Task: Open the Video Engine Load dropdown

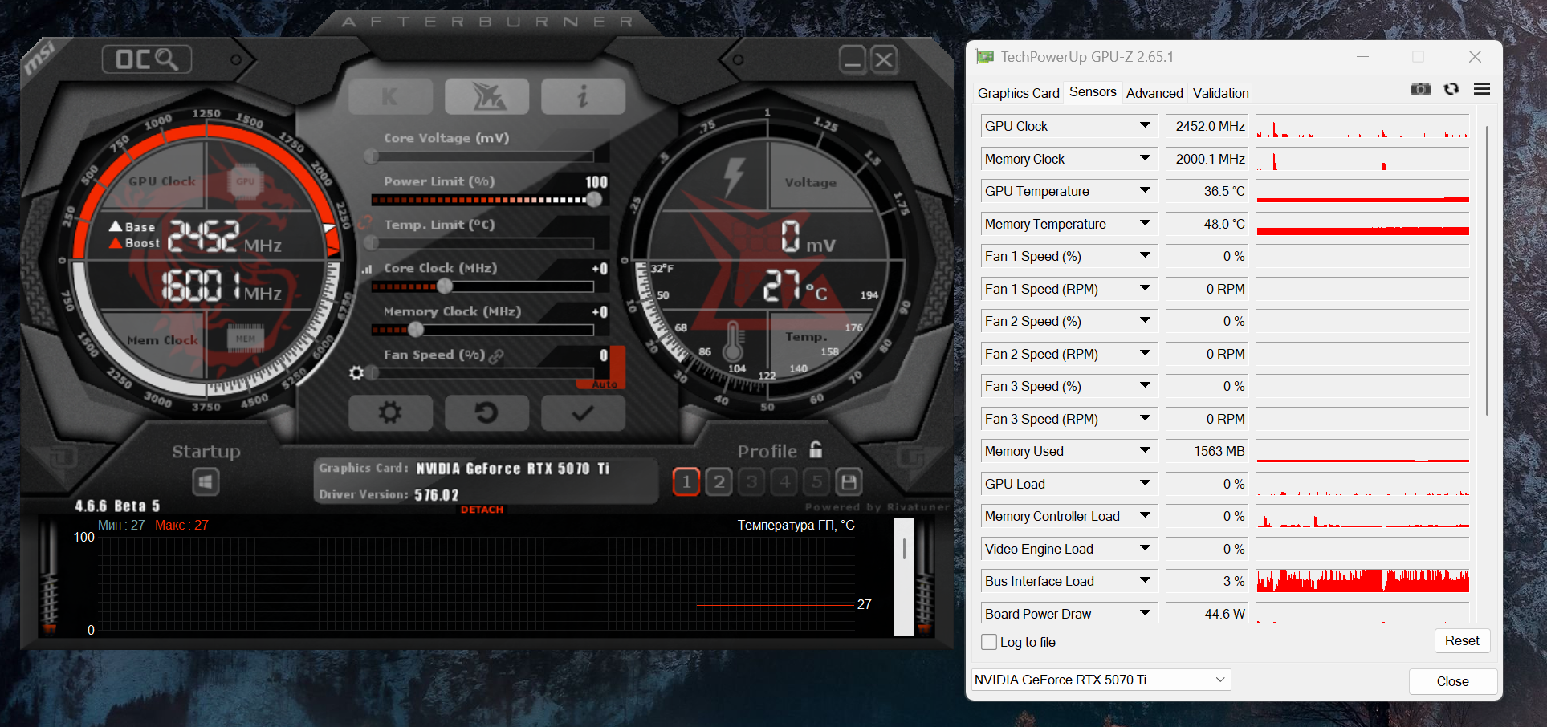Action: [1145, 548]
